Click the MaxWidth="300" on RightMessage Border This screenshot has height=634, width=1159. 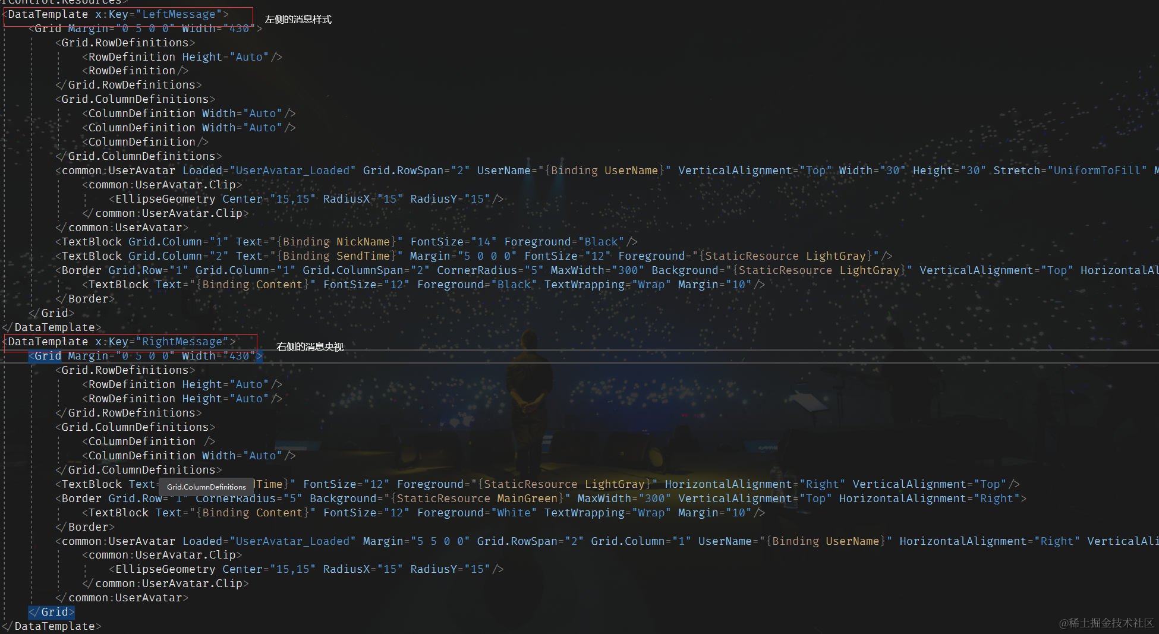tap(623, 499)
